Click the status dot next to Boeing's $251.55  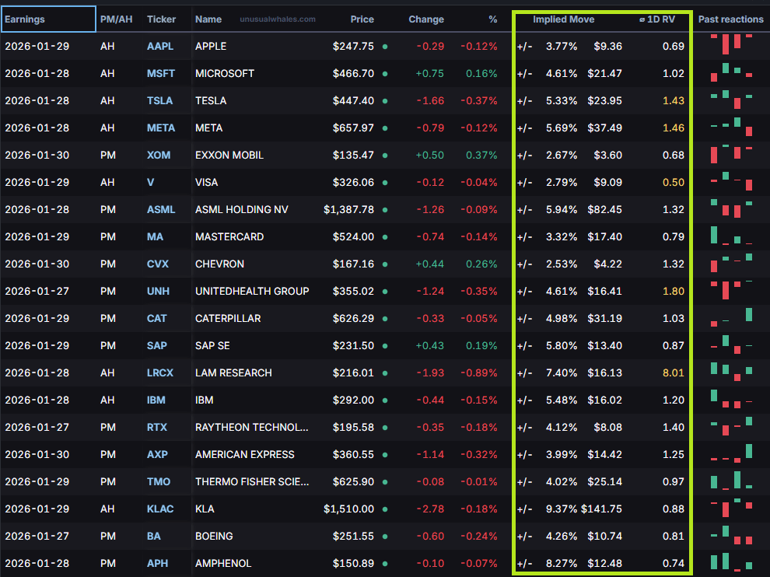click(x=385, y=537)
